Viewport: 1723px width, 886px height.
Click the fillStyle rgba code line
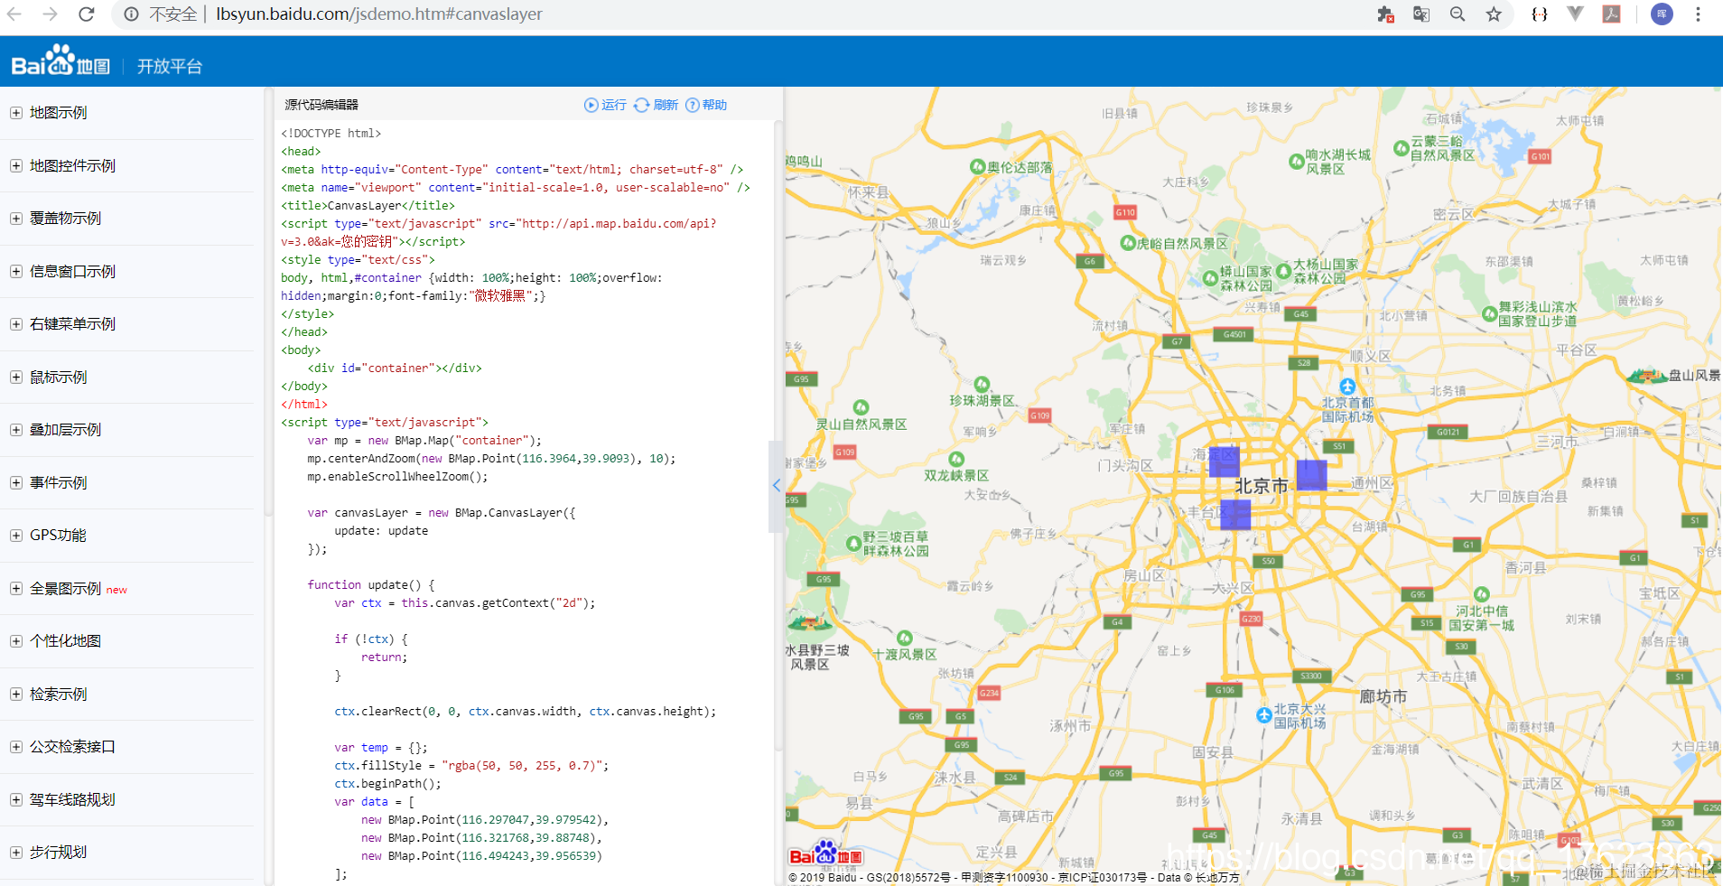click(x=471, y=766)
